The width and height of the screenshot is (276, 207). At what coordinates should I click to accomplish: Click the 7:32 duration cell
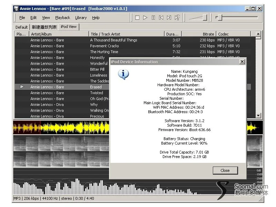coord(176,52)
